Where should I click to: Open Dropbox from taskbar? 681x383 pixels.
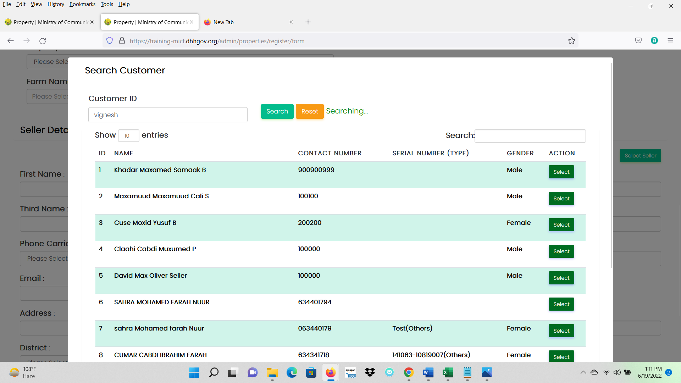(x=370, y=372)
